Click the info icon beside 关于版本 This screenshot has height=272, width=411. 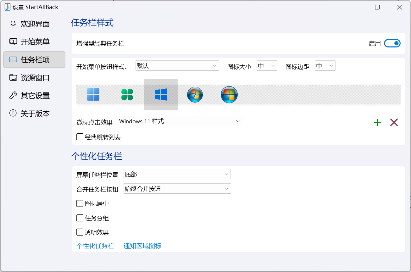[x=13, y=113]
